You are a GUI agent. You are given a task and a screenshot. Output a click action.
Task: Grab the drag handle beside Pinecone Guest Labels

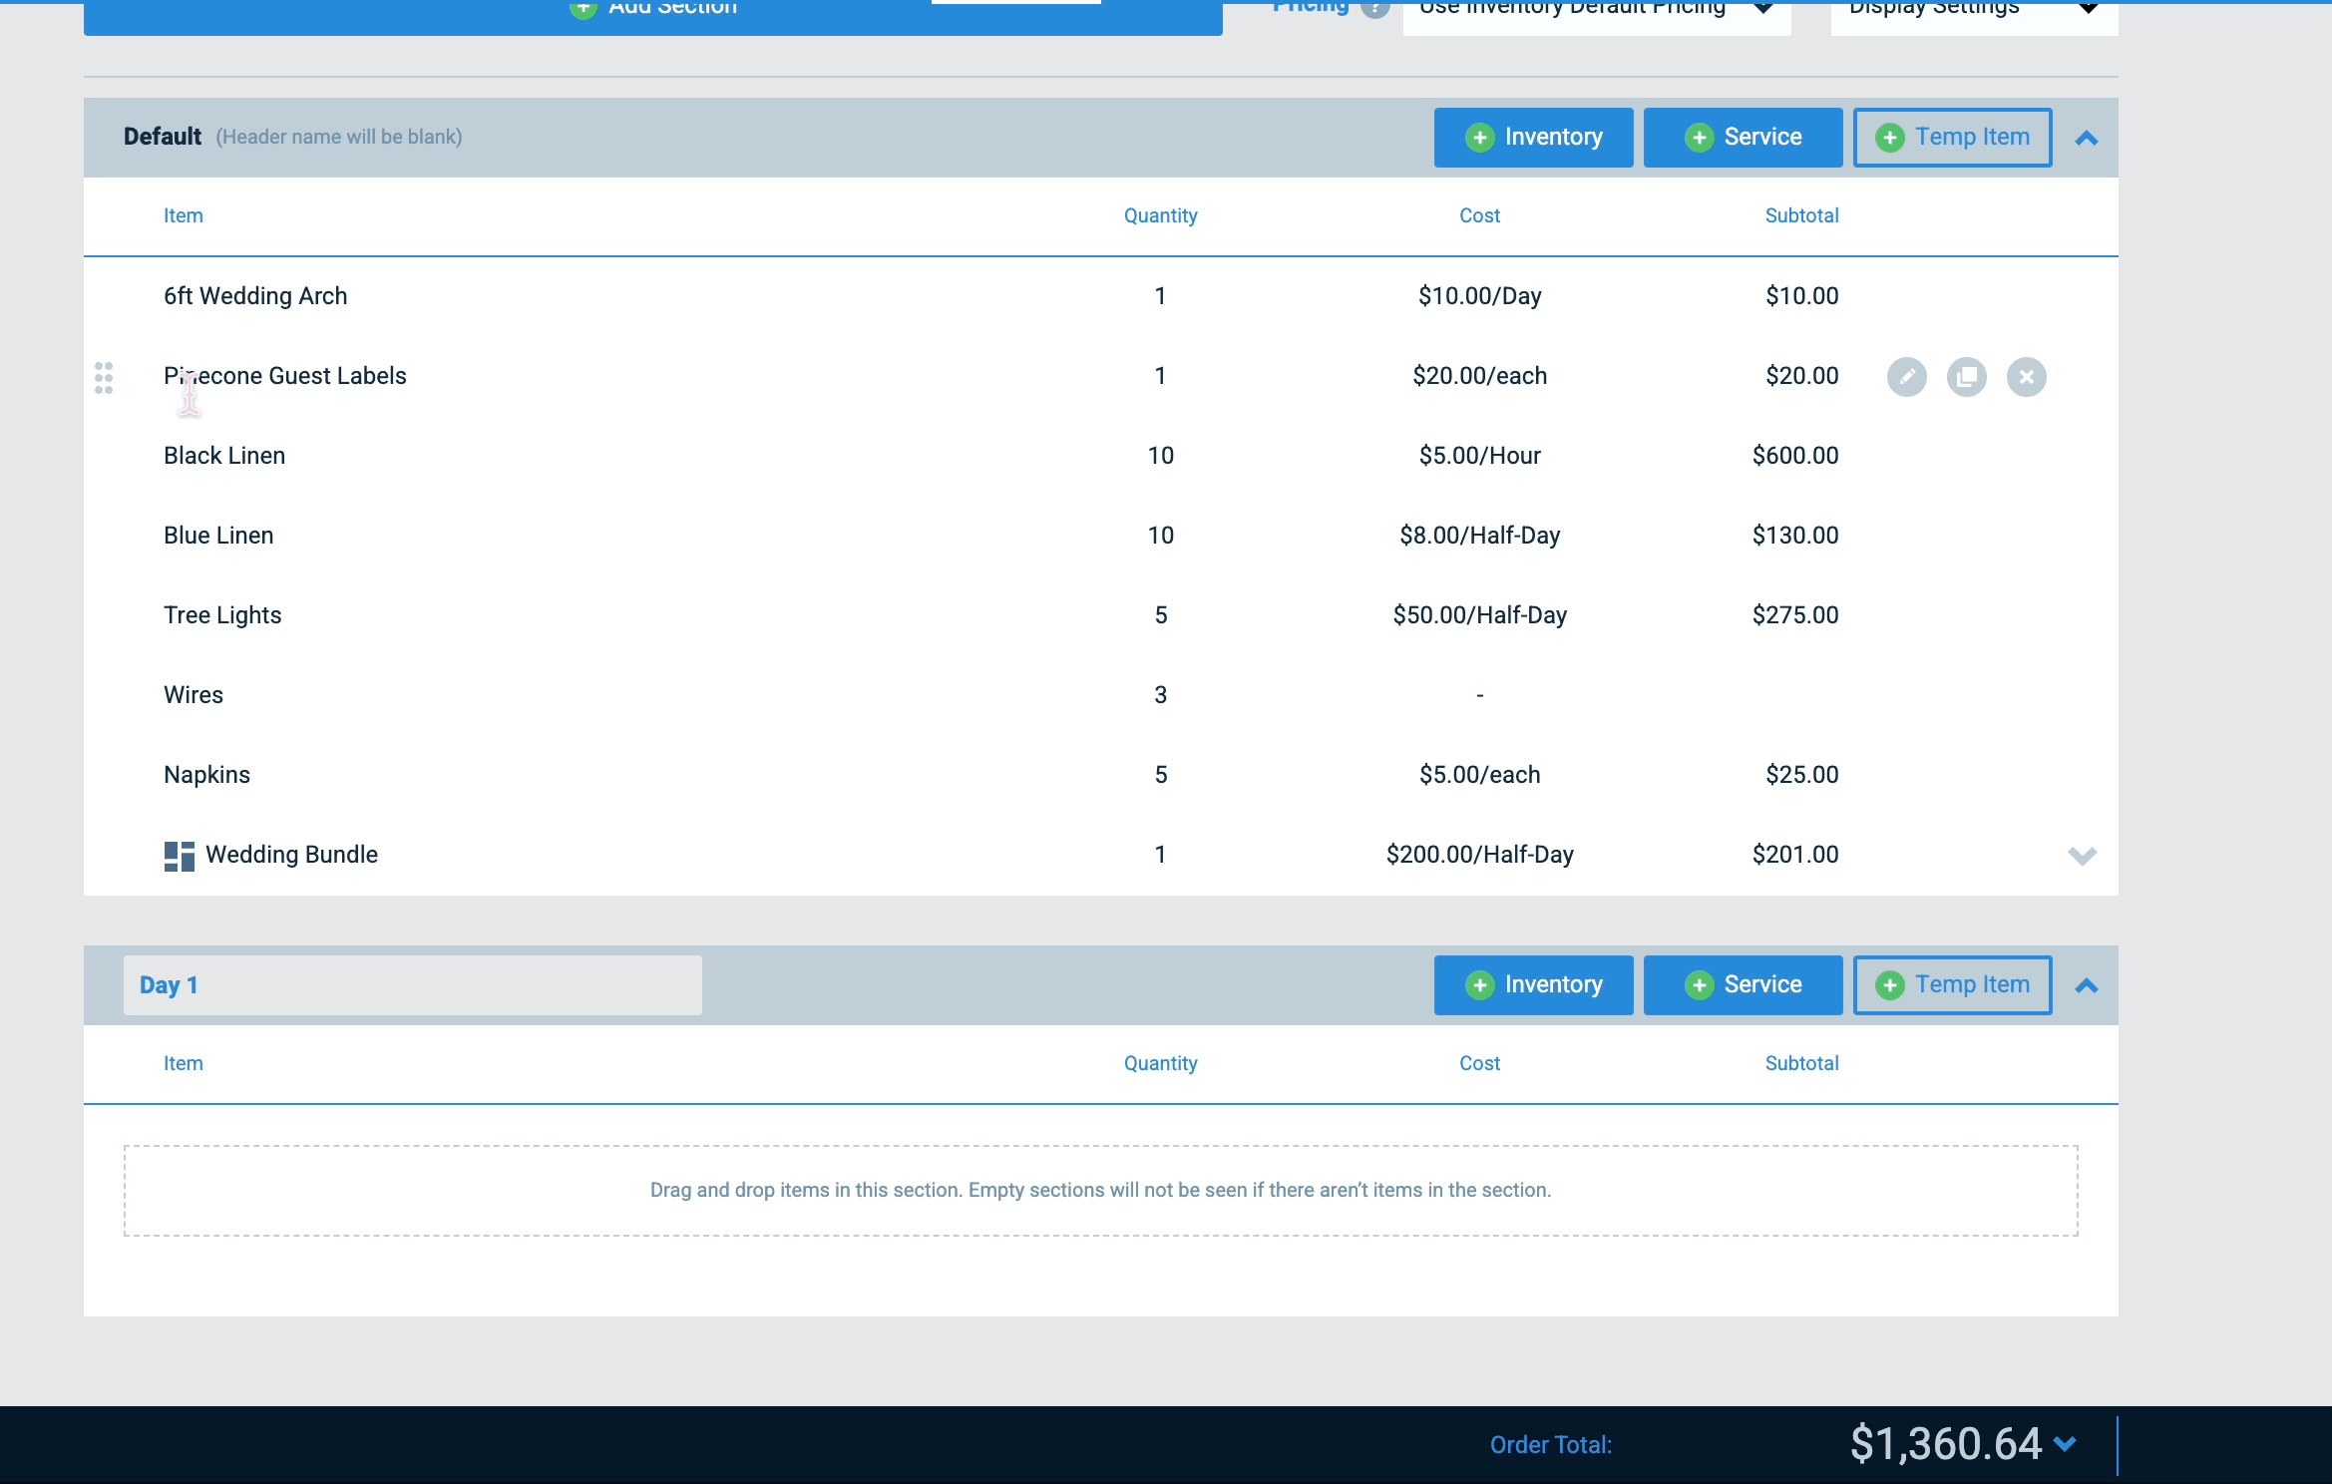pos(104,377)
